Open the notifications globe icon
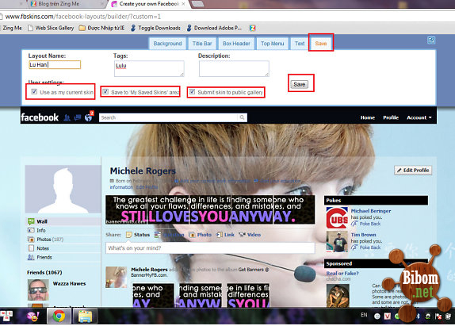The height and width of the screenshot is (326, 455). (x=88, y=117)
